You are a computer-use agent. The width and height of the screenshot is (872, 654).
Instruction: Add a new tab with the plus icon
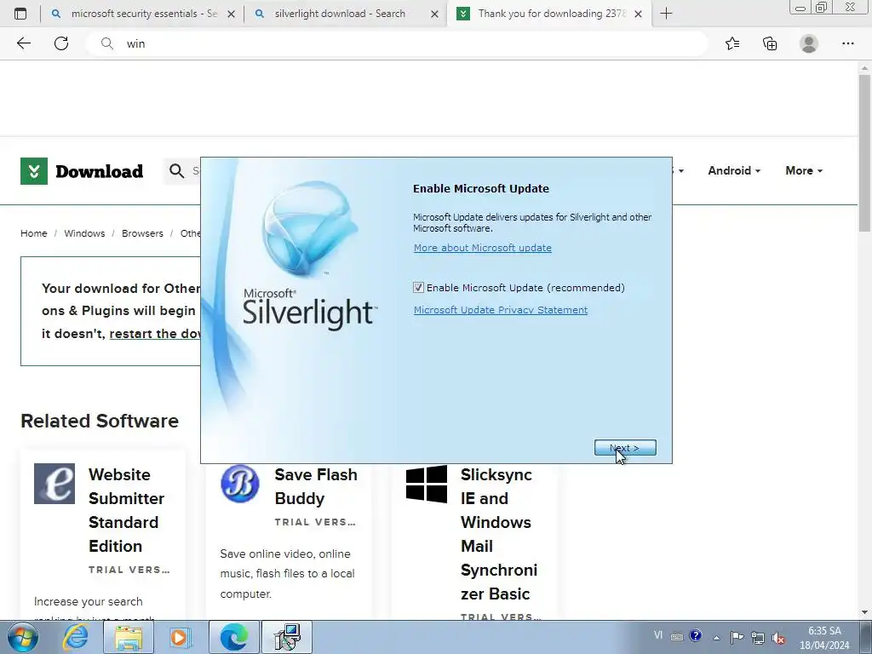[666, 14]
